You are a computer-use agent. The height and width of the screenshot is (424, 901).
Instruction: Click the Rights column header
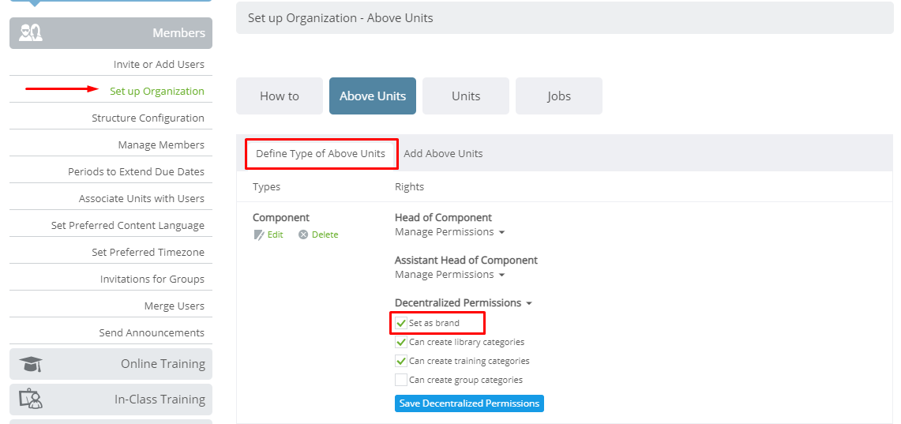[409, 186]
